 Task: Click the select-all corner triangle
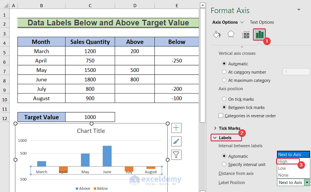[x=6, y=5]
